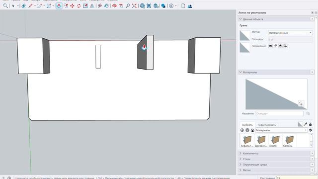Click the new document page icon
This screenshot has height=179, width=318.
[x=183, y=6]
